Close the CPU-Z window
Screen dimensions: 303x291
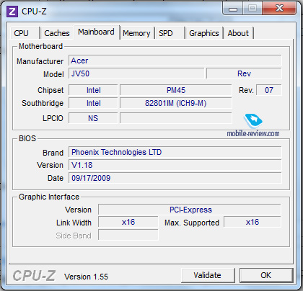pos(279,8)
